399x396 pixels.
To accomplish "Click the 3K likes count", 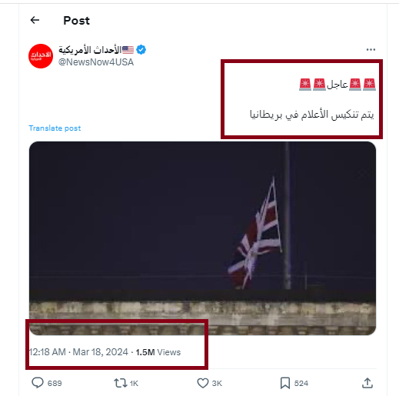I will (x=217, y=383).
